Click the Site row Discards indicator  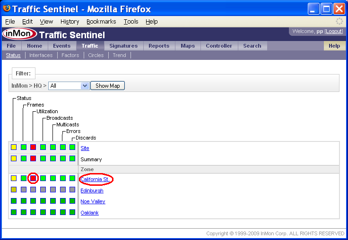pos(72,147)
